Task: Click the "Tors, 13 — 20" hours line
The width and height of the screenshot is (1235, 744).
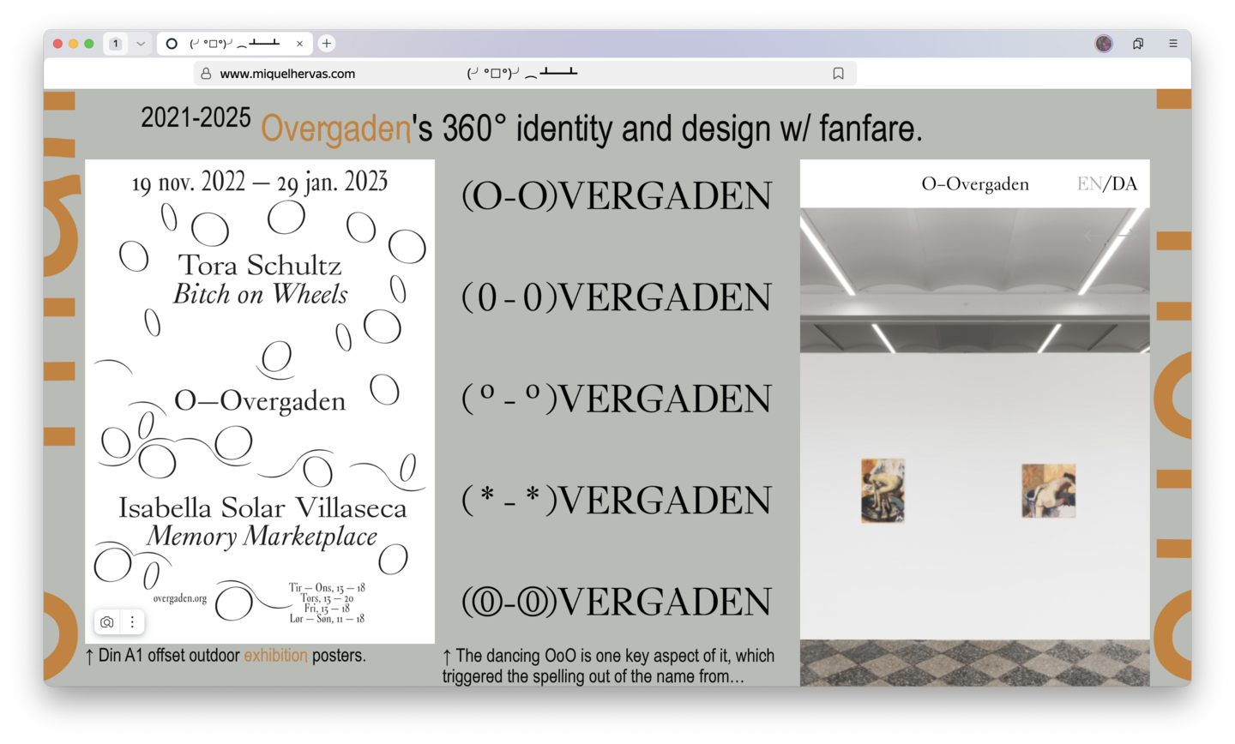Action: tap(327, 598)
